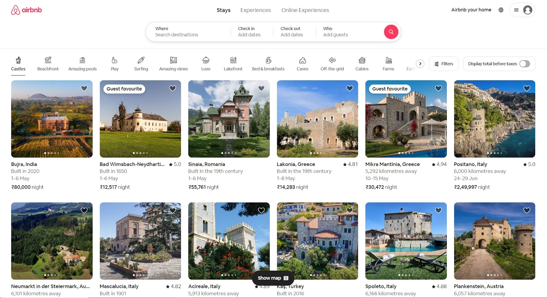
Task: Switch to Stays tab
Action: tap(224, 10)
